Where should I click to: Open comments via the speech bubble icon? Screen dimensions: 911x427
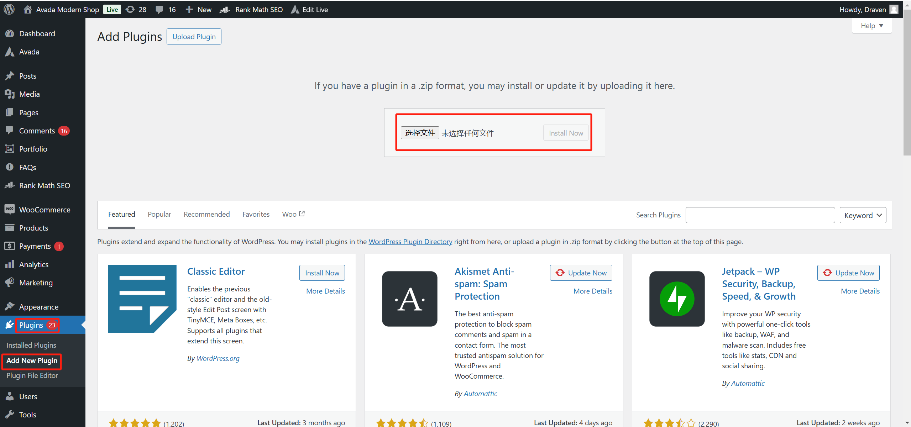coord(164,9)
